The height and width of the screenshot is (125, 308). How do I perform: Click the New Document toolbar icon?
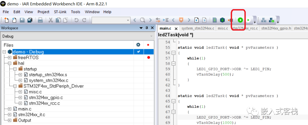(7, 20)
